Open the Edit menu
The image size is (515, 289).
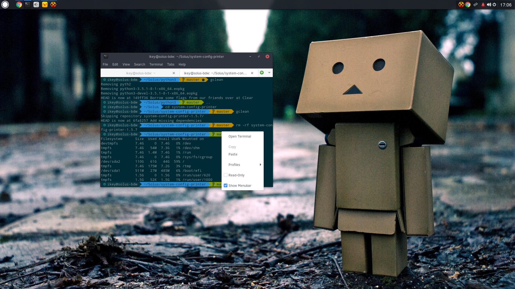point(115,64)
